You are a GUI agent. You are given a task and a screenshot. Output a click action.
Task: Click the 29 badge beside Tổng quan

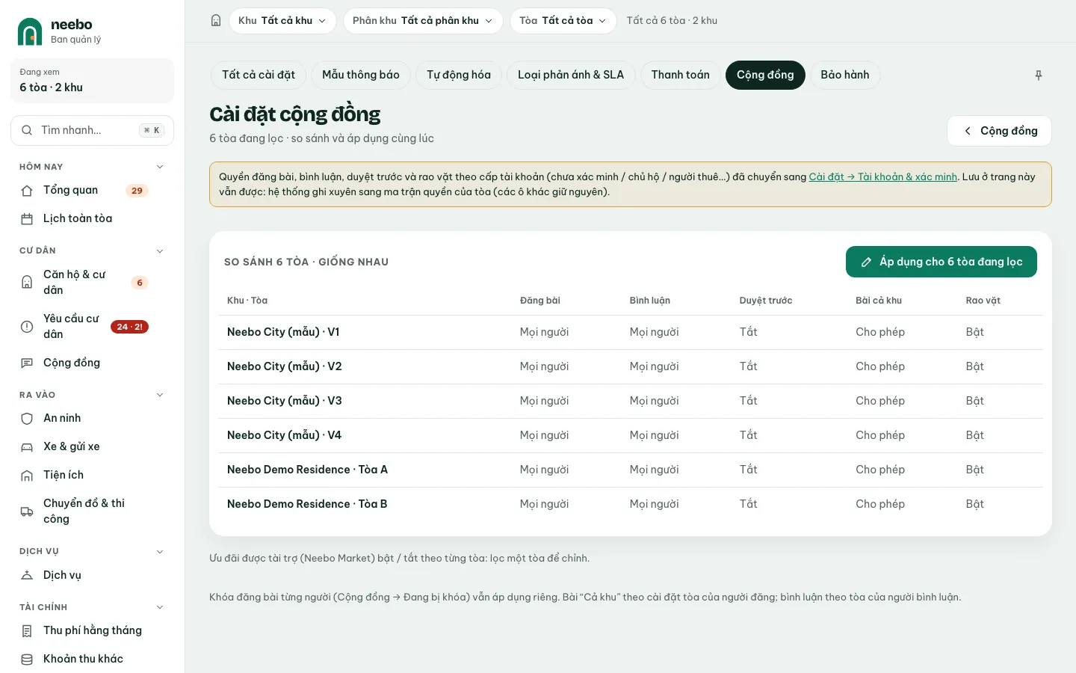tap(137, 191)
